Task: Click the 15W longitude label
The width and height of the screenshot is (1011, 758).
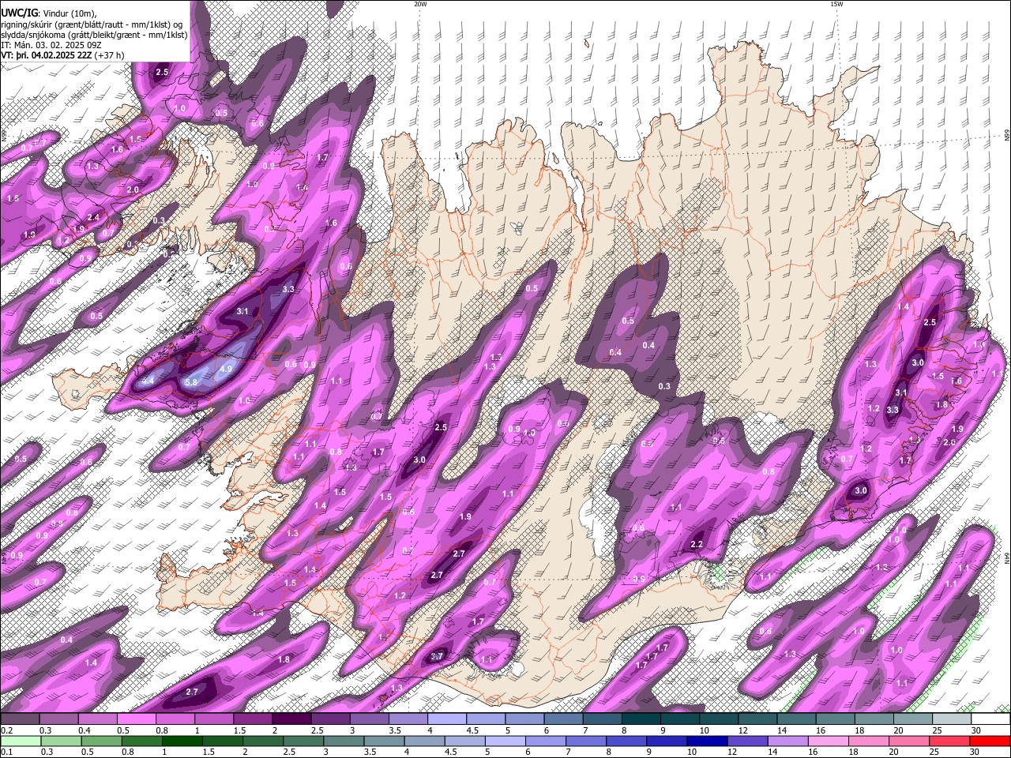Action: [x=836, y=4]
